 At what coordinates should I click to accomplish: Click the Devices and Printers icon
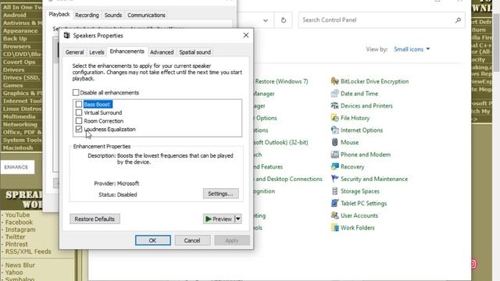[x=334, y=105]
